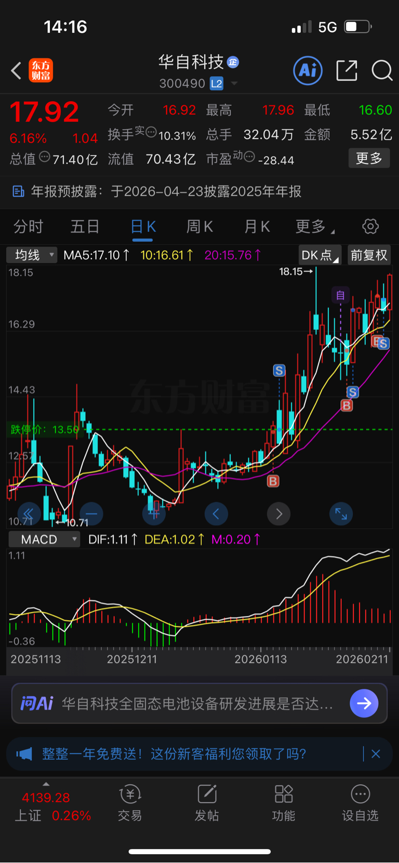
Task: Tap the 市盈 info icon
Action: tap(249, 156)
